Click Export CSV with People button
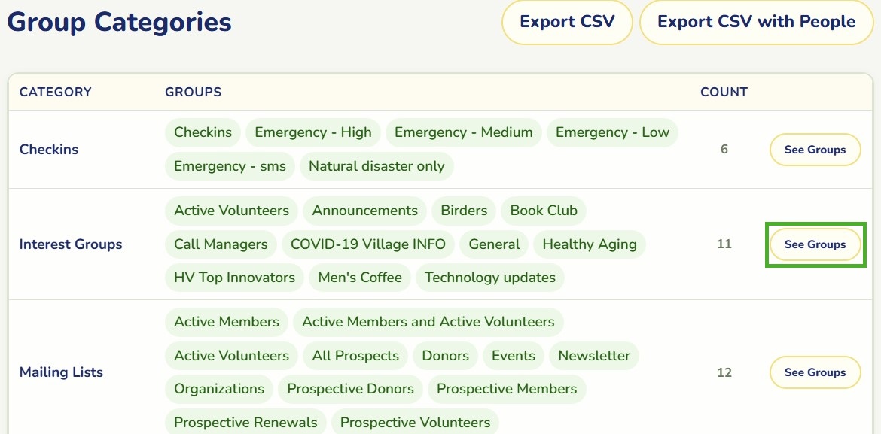The width and height of the screenshot is (881, 434). 756,22
